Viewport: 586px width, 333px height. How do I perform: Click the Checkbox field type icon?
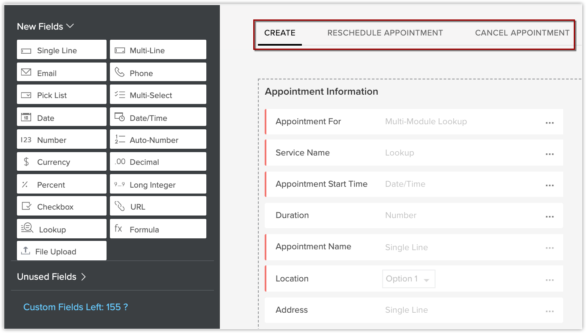(26, 207)
